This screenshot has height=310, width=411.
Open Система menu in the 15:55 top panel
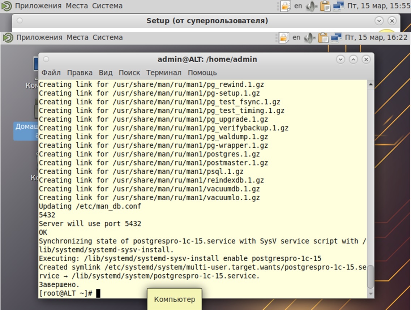coord(107,6)
